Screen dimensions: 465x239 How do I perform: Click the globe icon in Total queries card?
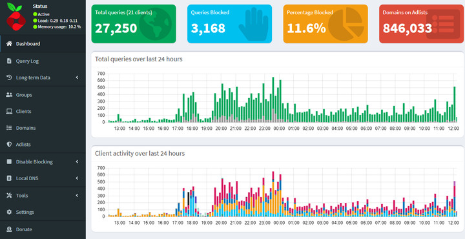(x=156, y=24)
